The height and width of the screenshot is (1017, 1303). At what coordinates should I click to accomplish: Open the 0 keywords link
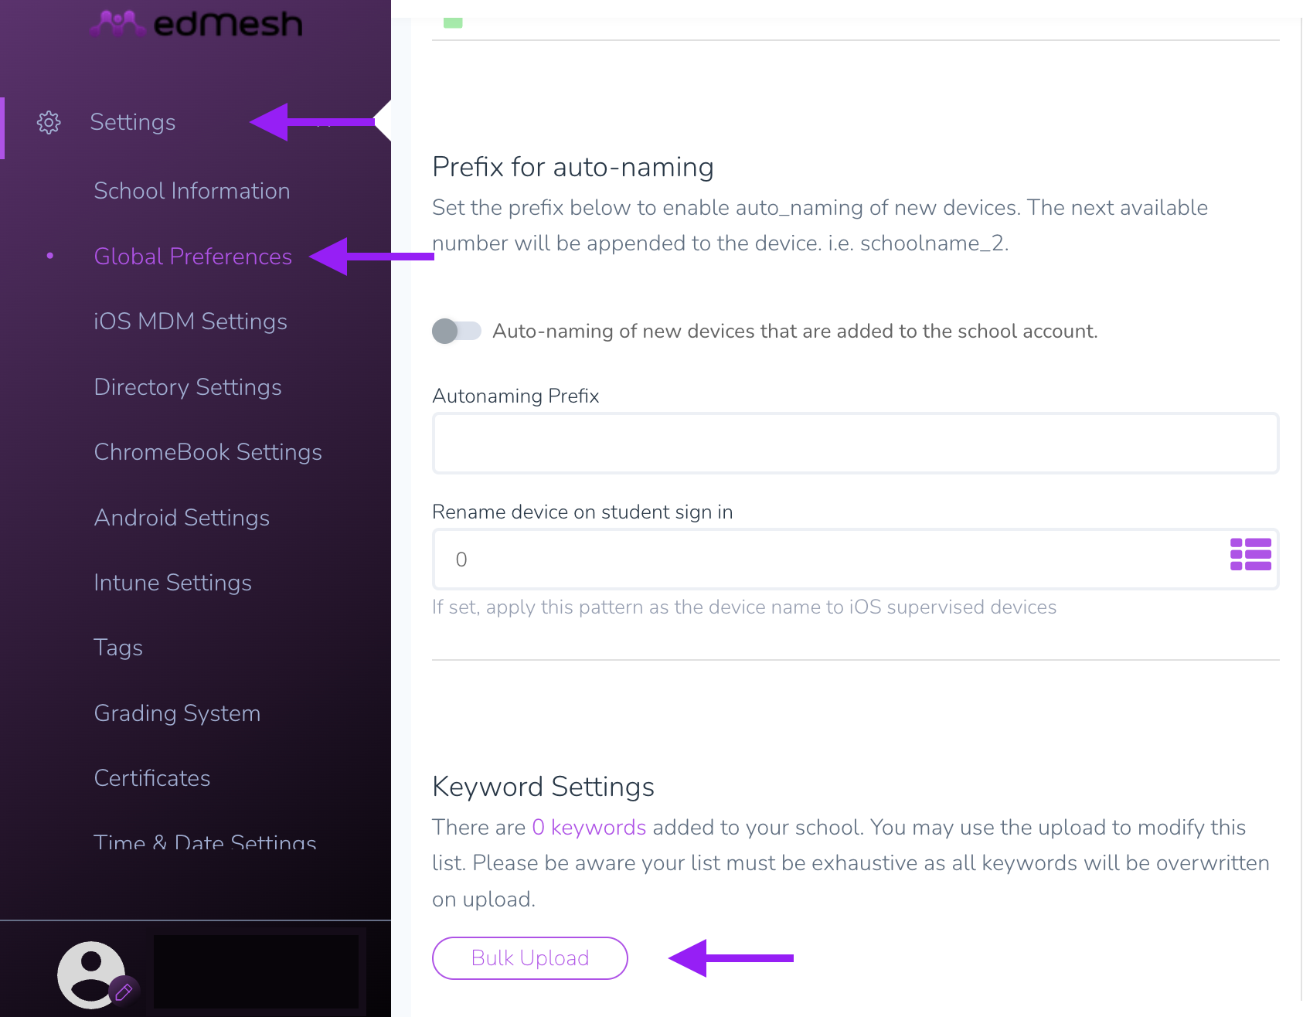click(589, 828)
